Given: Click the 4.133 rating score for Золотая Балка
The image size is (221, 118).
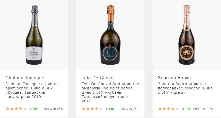Looking at the screenshot, I should click(186, 109).
